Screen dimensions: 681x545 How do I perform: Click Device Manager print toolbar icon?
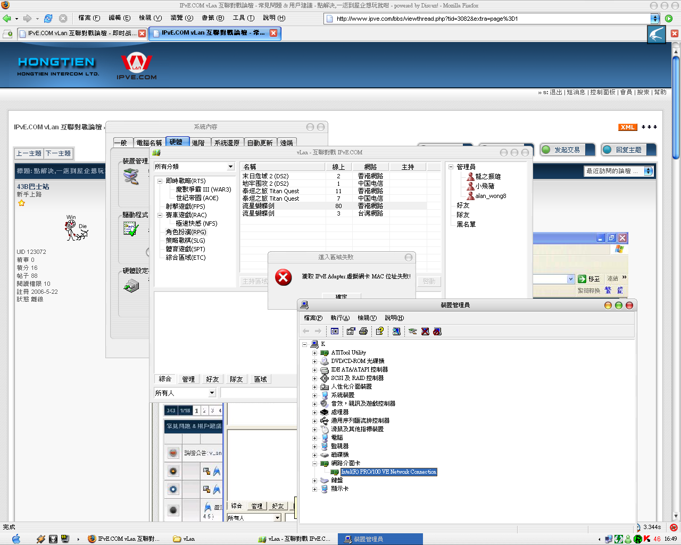click(363, 331)
